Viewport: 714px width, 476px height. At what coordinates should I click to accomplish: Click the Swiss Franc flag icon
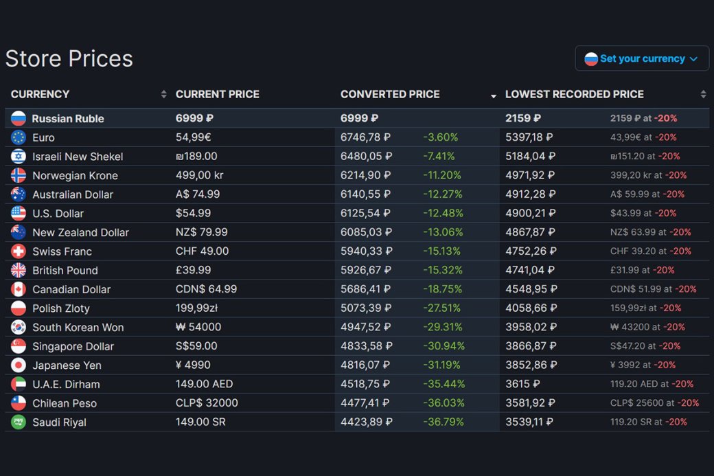click(19, 251)
